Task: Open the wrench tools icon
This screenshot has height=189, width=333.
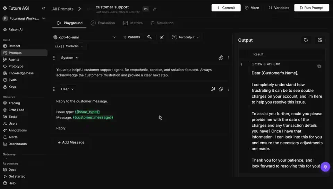Action: coord(149,37)
